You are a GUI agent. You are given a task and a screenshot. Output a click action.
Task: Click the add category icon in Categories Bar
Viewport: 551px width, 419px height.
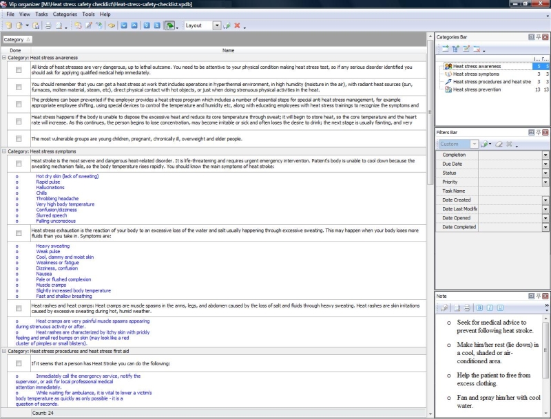444,49
